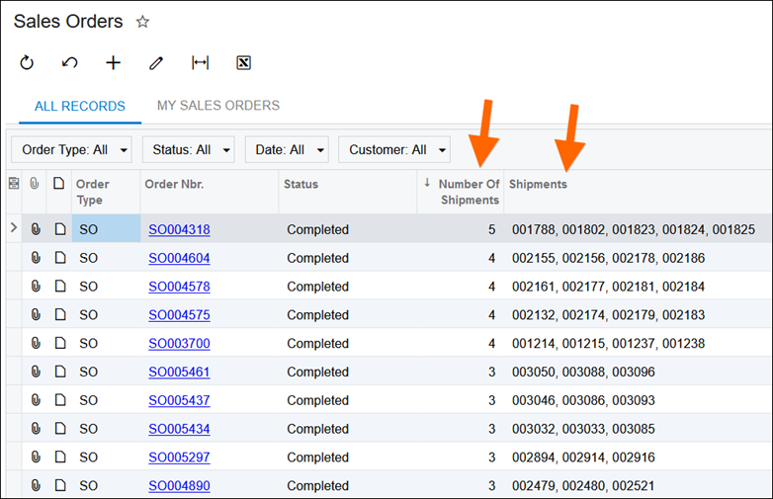Select shipment count 5 for SO004318
This screenshot has width=773, height=499.
coord(461,229)
